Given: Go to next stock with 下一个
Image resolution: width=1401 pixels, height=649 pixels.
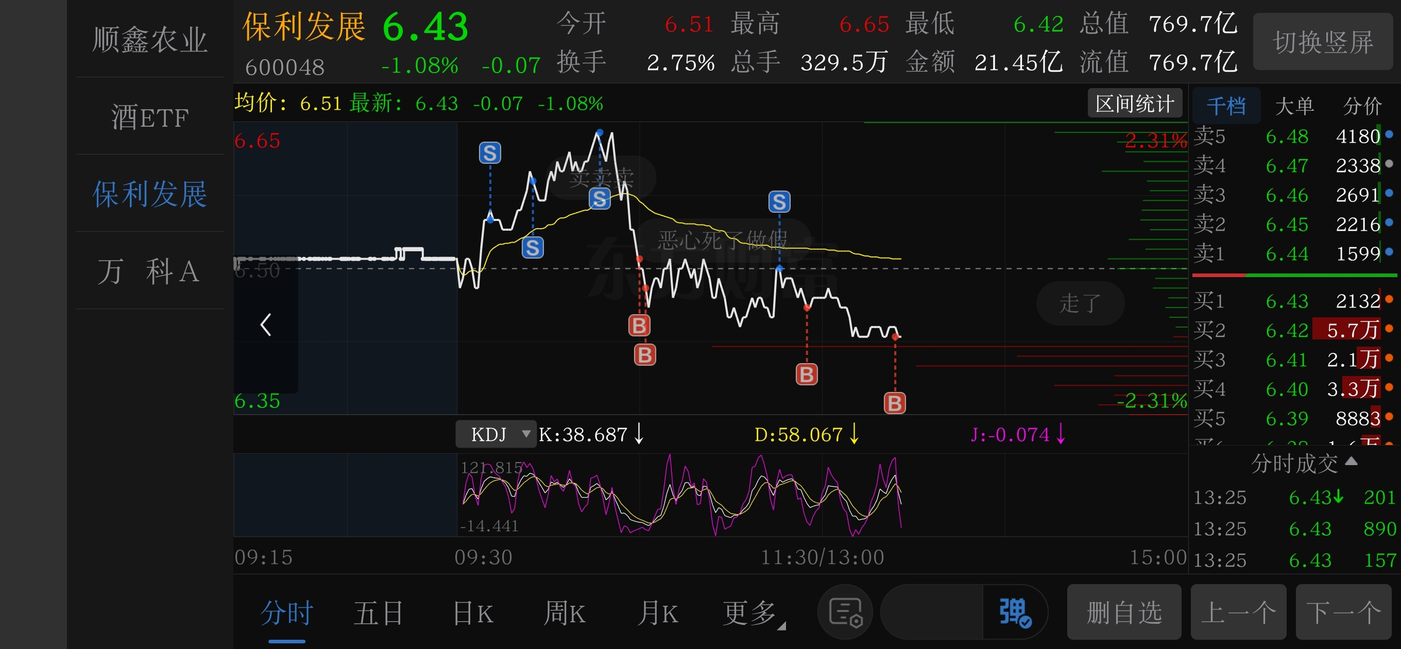Looking at the screenshot, I should [1343, 612].
